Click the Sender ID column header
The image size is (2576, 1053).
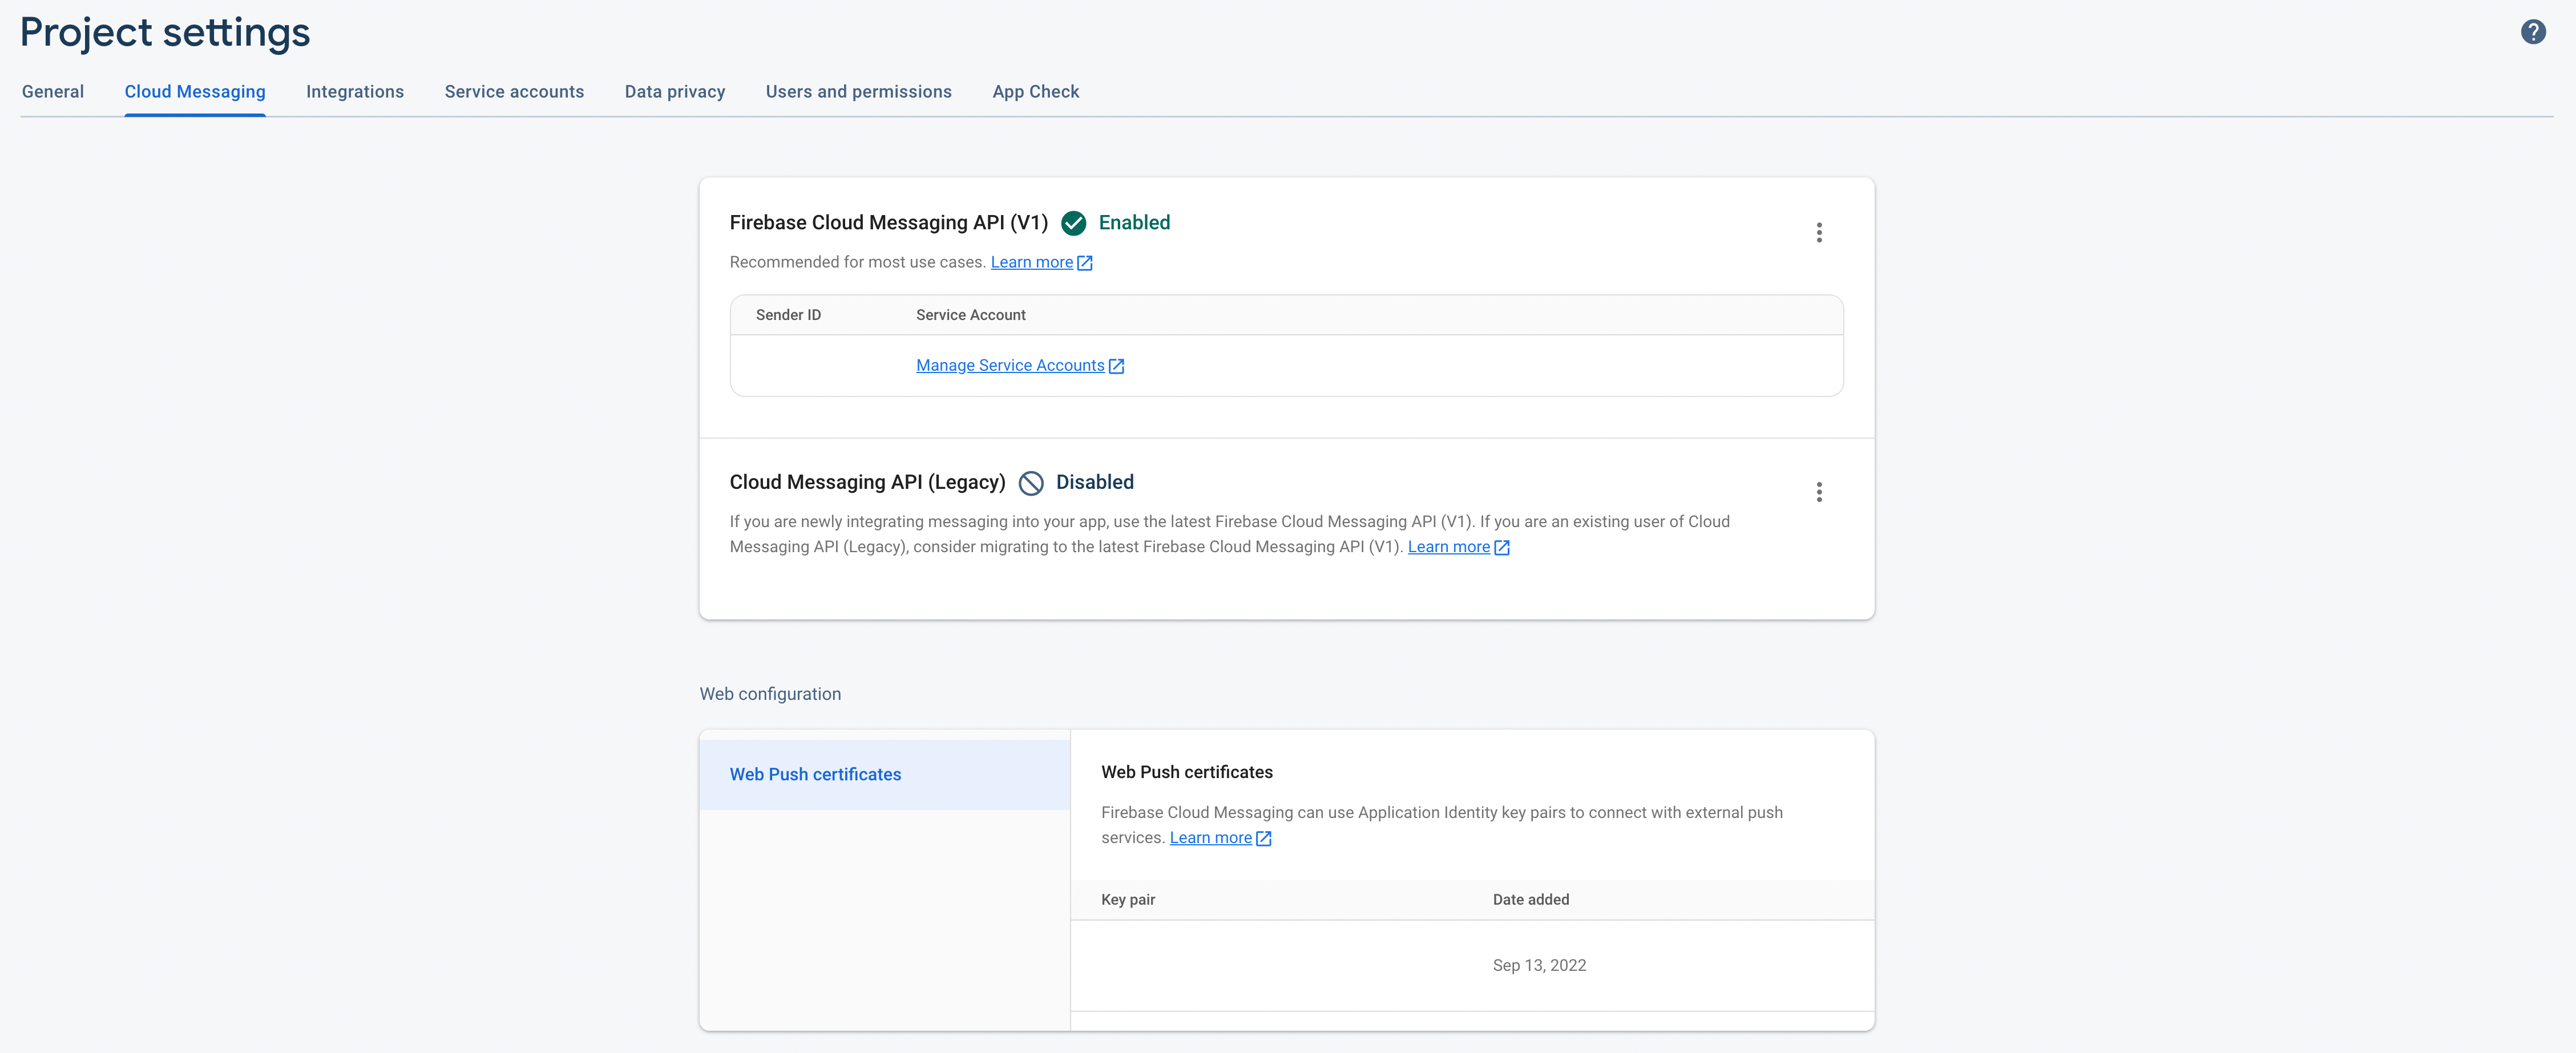pos(788,315)
